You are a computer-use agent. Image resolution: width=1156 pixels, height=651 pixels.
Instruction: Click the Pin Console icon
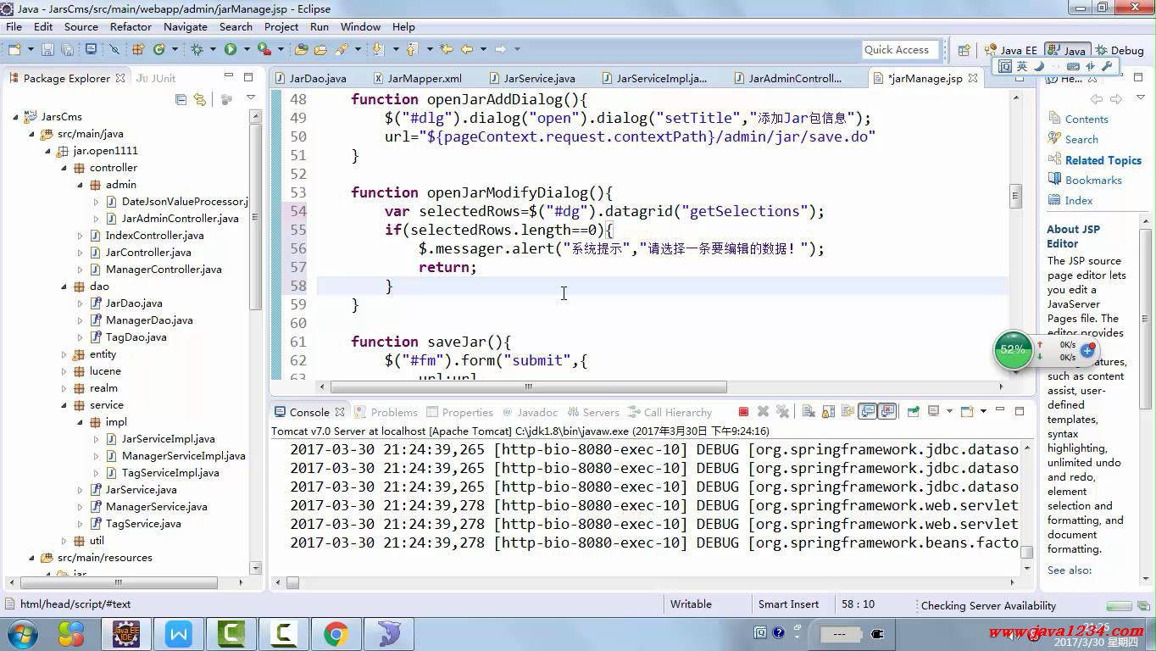[914, 412]
